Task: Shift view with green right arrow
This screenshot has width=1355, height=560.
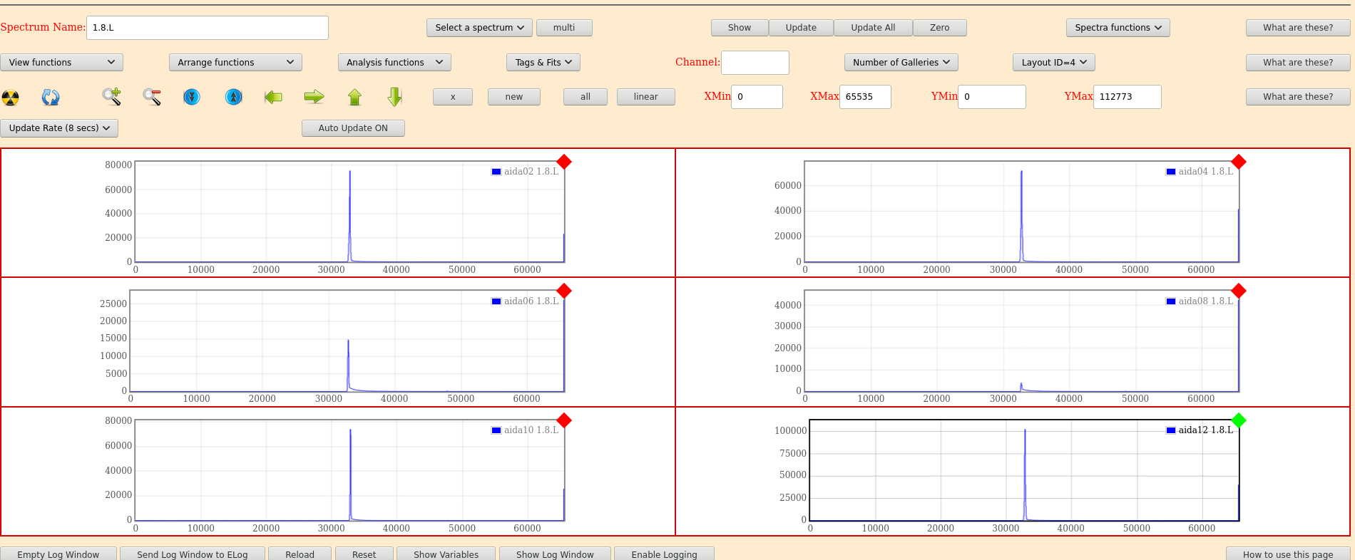Action: (x=314, y=97)
